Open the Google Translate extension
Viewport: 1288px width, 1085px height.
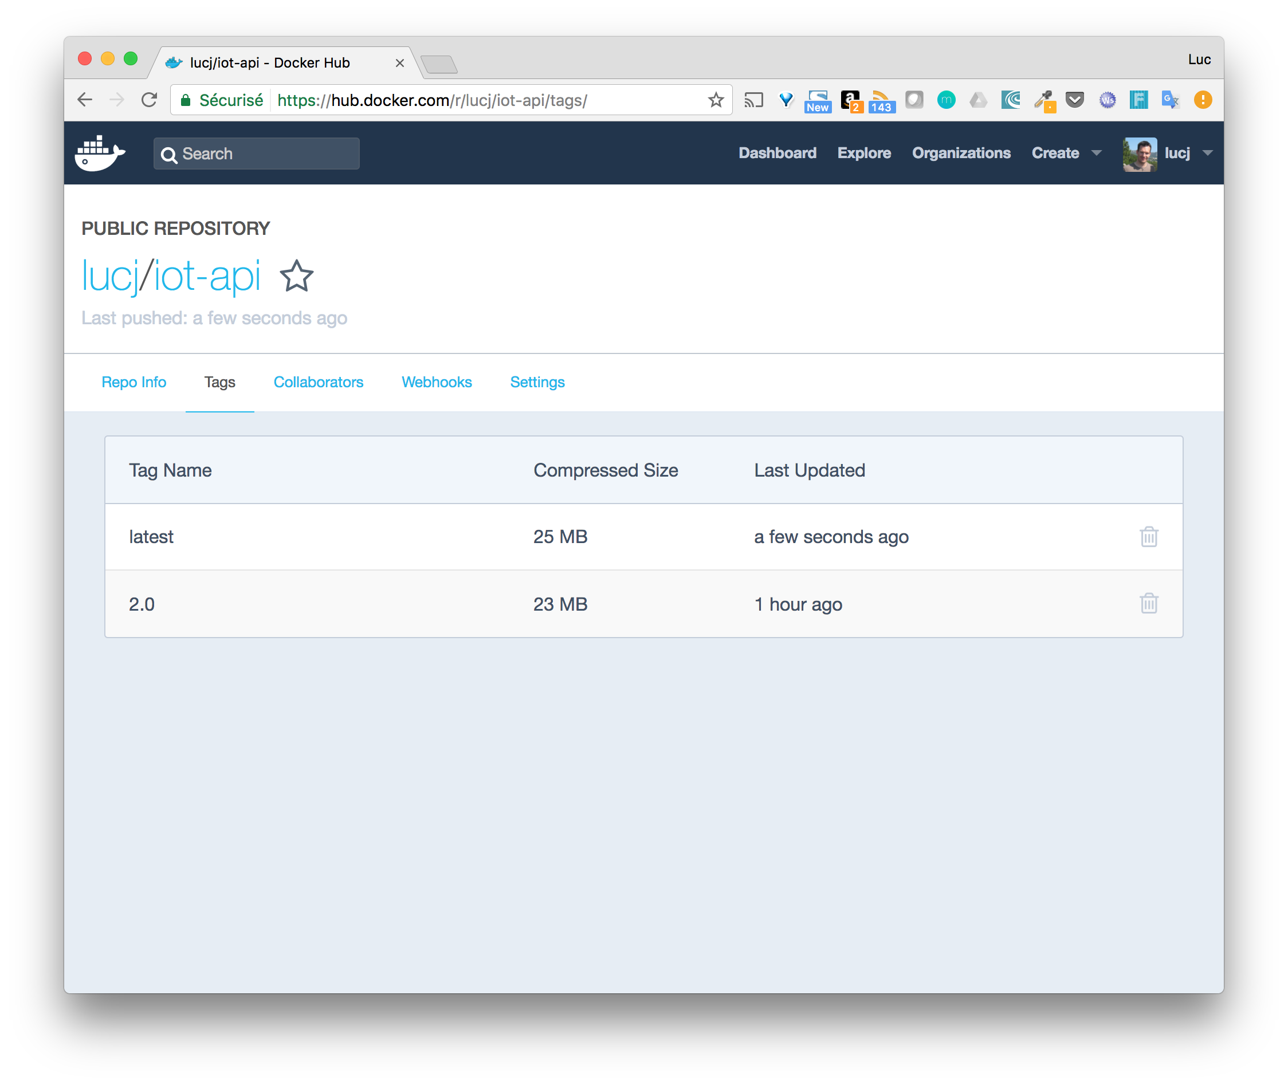[1170, 100]
